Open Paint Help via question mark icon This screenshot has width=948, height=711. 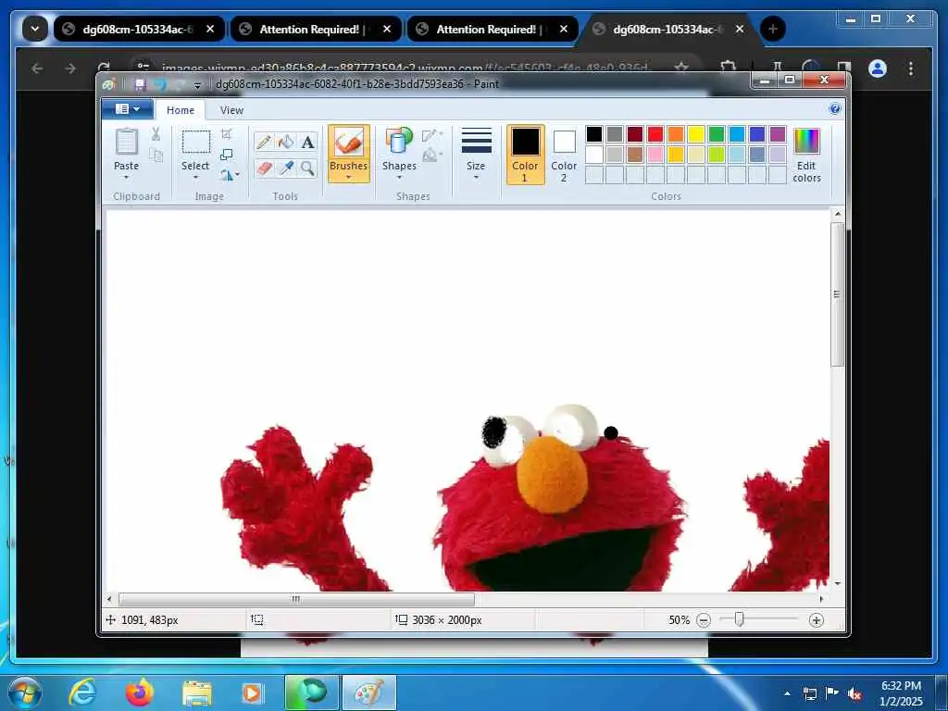(x=835, y=109)
